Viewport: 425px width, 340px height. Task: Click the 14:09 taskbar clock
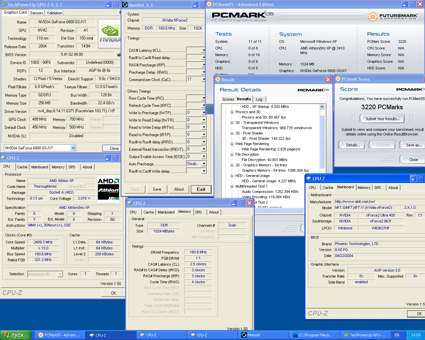pos(416,335)
